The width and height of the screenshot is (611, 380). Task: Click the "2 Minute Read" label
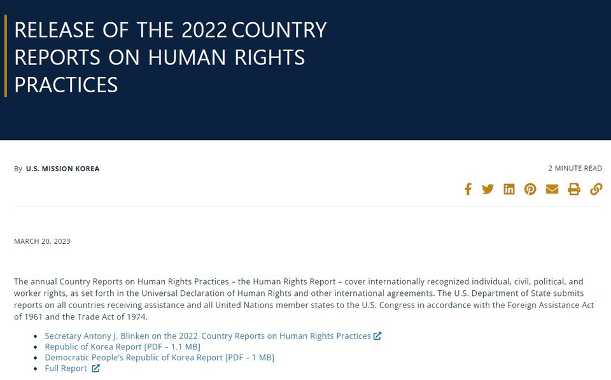click(x=575, y=168)
